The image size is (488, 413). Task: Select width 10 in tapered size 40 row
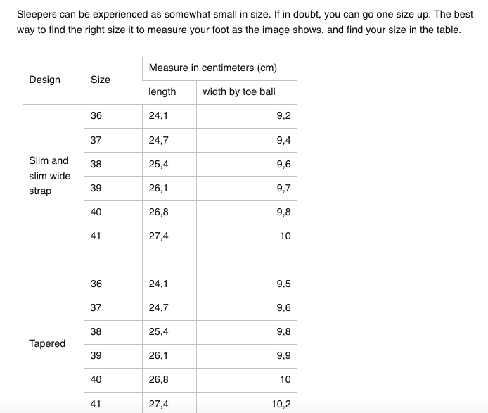285,379
